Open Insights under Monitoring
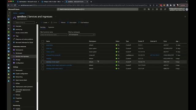The image size is (196, 110). click(x=18, y=109)
